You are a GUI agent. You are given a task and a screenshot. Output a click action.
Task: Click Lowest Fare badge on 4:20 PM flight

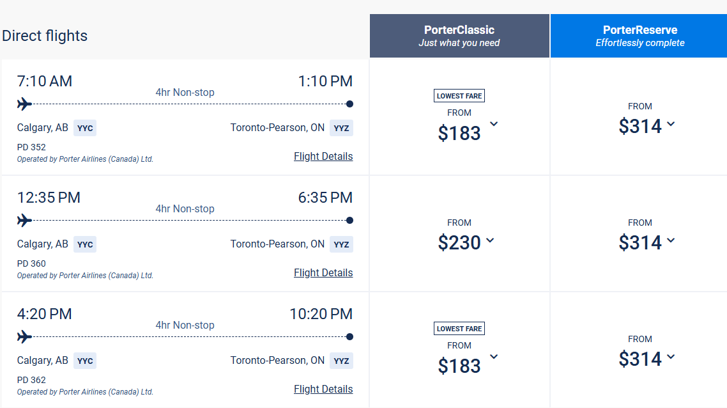(459, 329)
